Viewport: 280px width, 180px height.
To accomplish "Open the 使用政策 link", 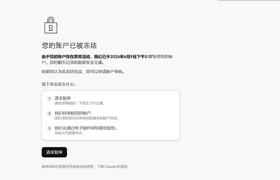I will coord(86,167).
